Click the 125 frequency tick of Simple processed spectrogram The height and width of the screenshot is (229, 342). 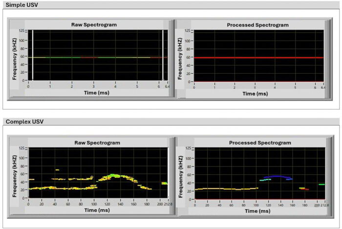pos(187,30)
